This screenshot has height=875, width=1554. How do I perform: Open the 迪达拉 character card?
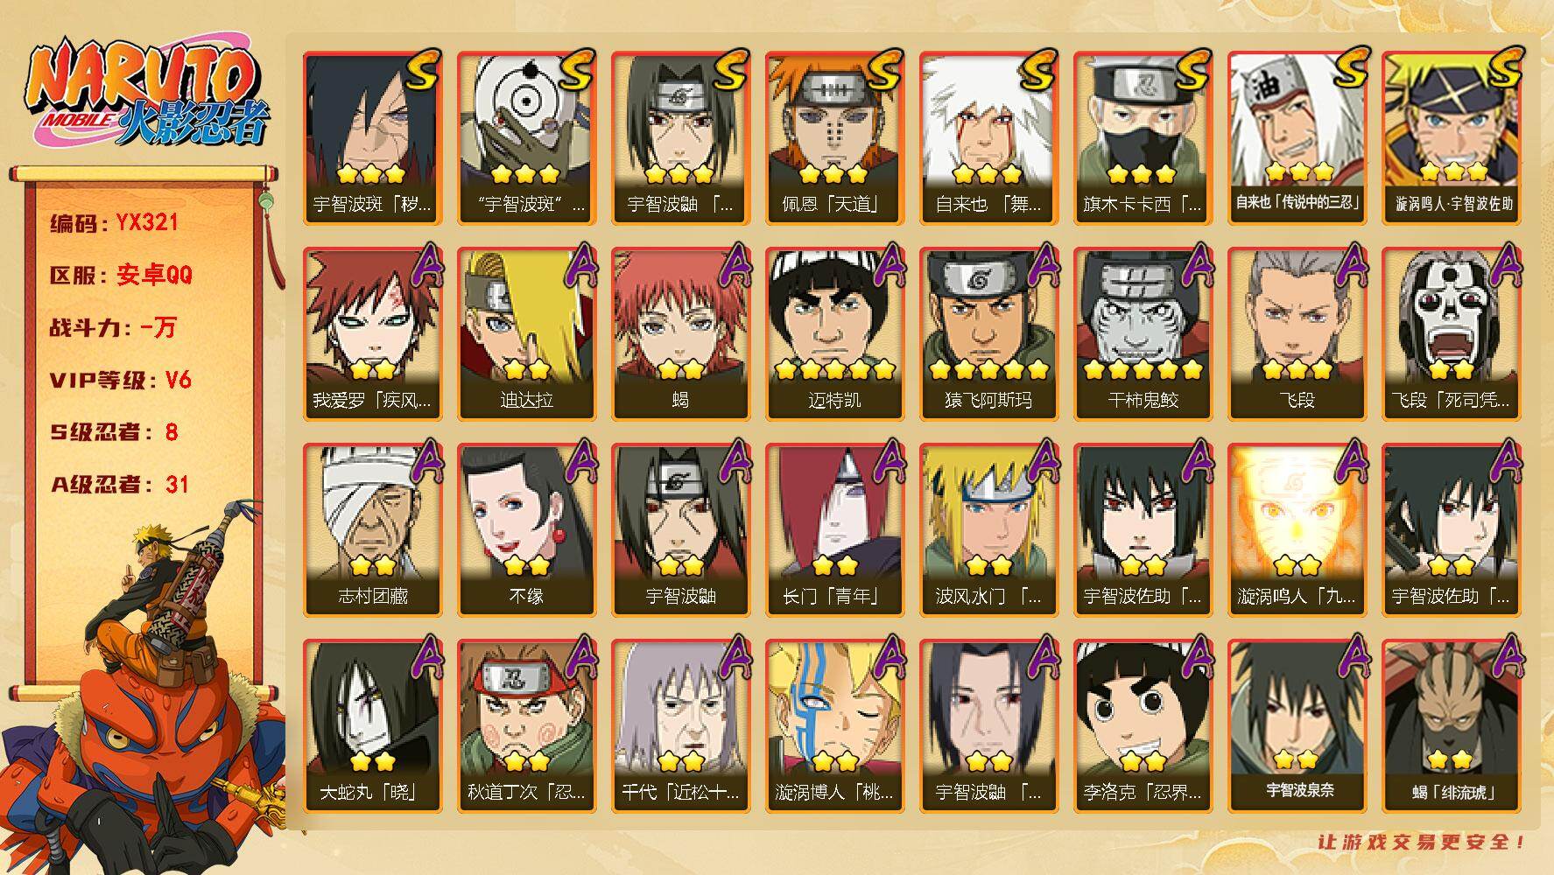(x=526, y=333)
